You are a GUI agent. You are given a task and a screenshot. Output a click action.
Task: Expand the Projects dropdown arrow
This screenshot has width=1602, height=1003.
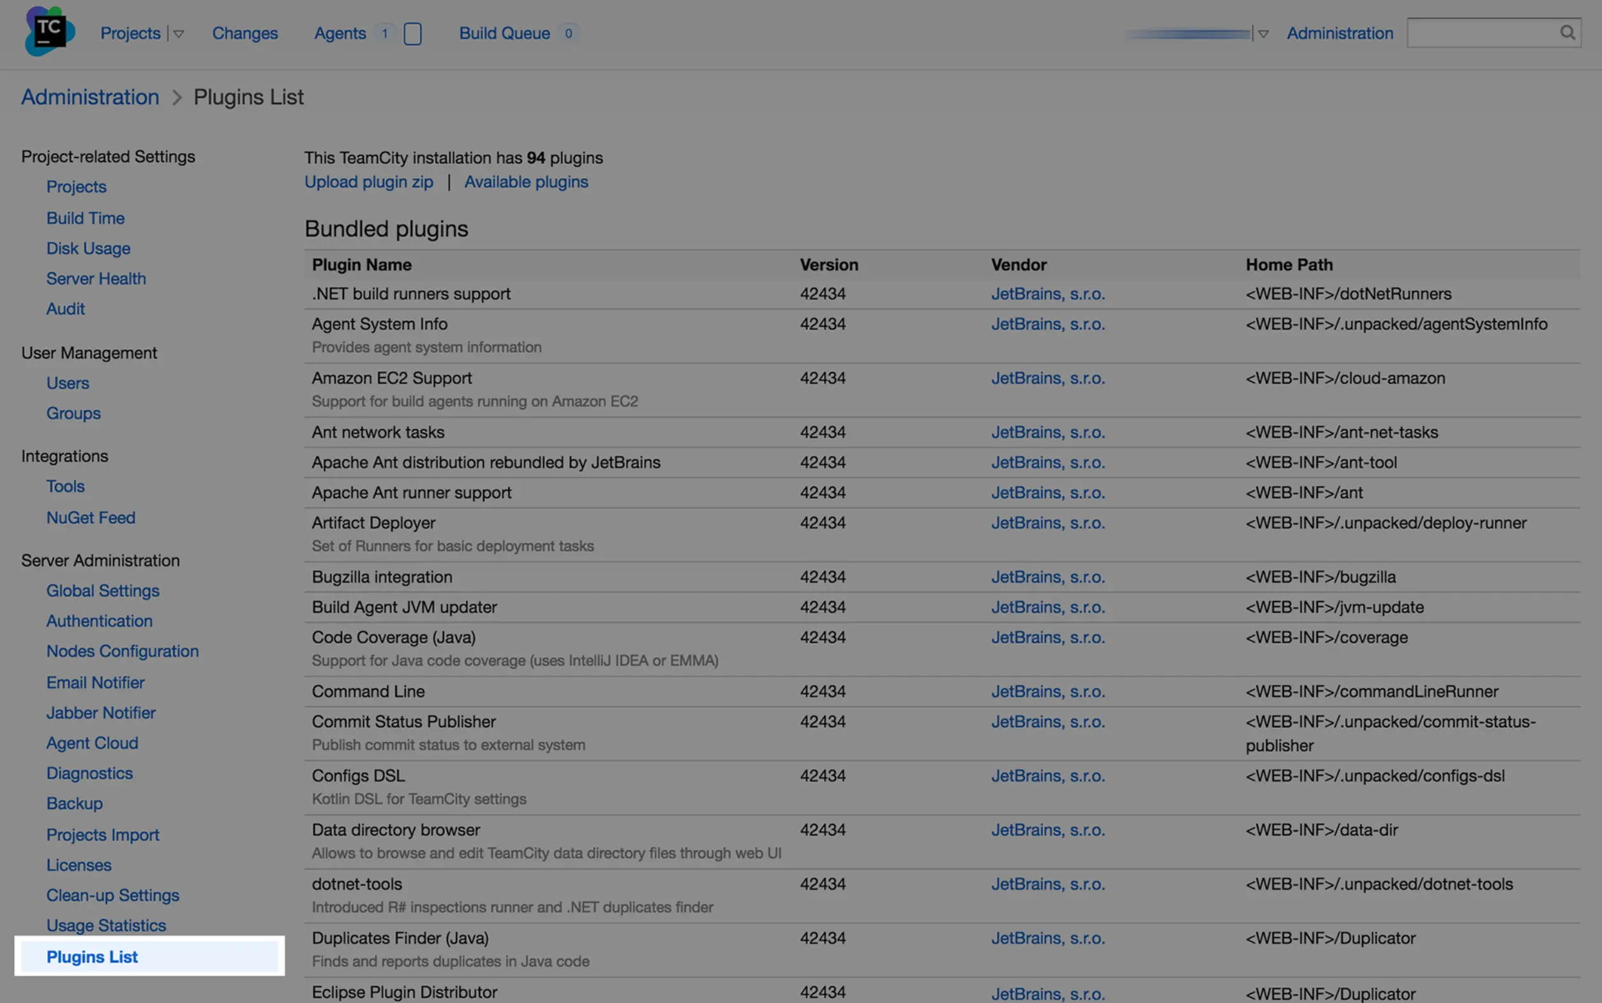[179, 34]
